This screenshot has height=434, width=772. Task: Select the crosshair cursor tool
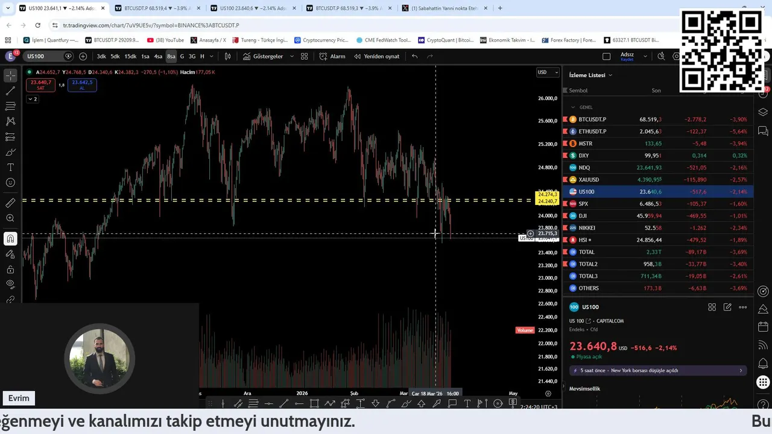click(10, 76)
